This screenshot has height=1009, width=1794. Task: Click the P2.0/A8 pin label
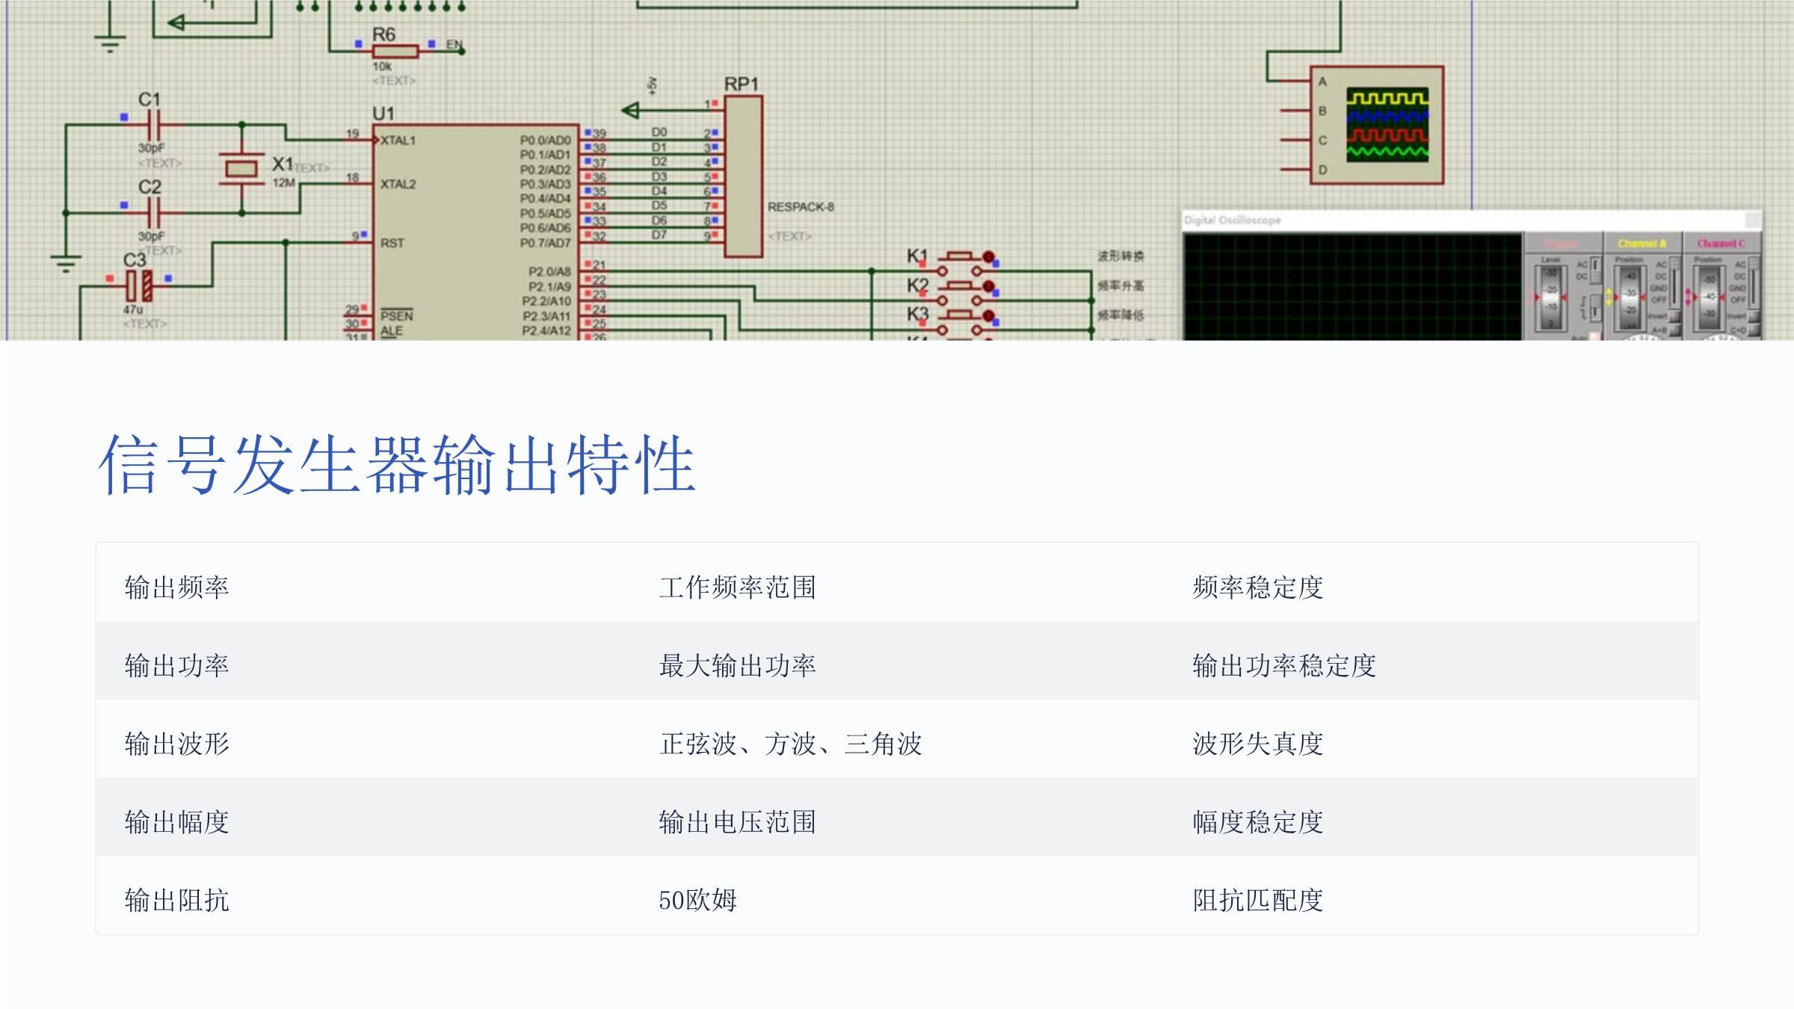549,271
